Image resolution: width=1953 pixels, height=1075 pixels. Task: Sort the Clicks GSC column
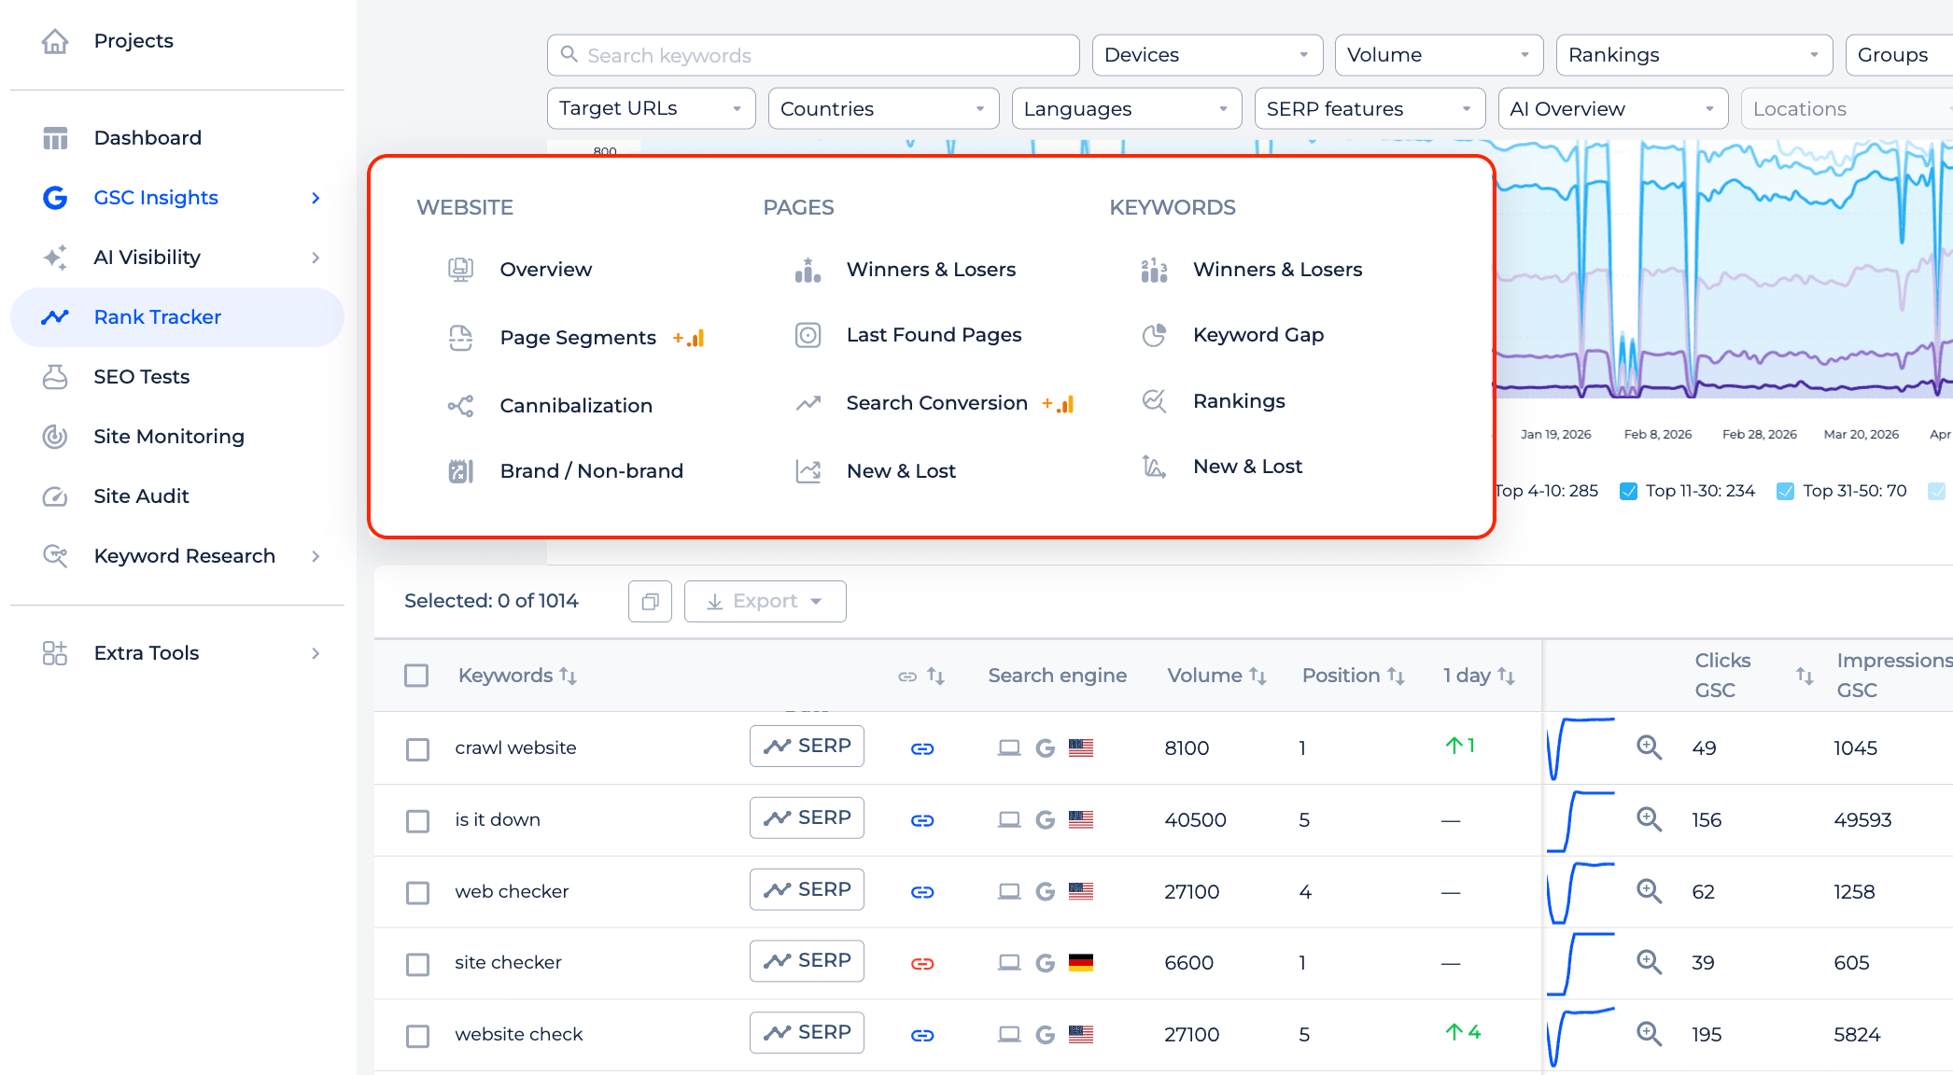pos(1804,676)
